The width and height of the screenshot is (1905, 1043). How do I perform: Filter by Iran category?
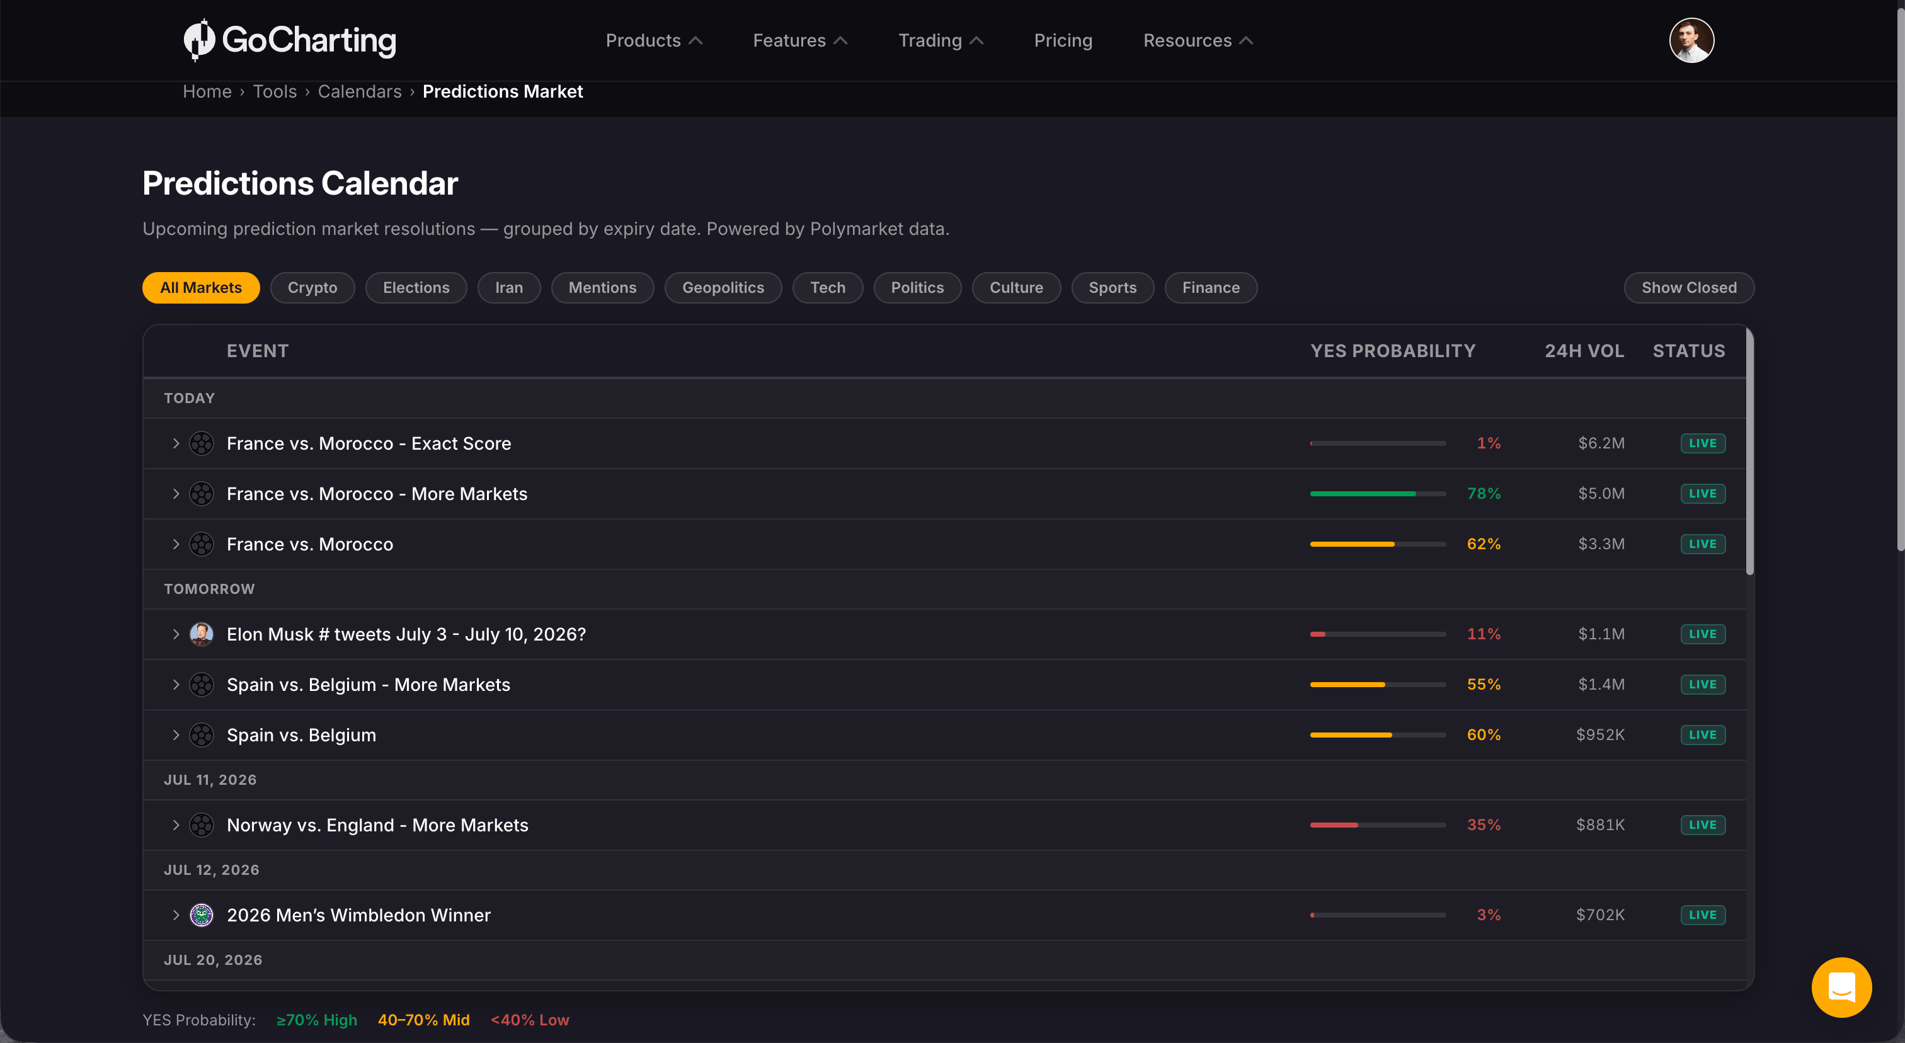click(x=509, y=288)
